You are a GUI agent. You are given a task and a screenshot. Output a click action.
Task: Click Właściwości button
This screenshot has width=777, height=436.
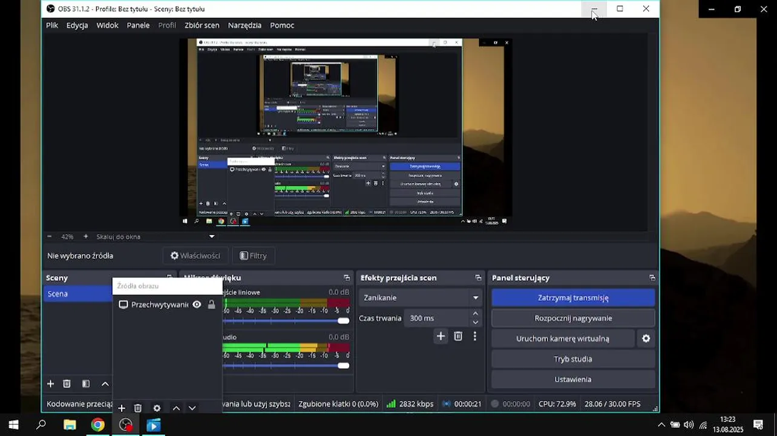pyautogui.click(x=195, y=256)
